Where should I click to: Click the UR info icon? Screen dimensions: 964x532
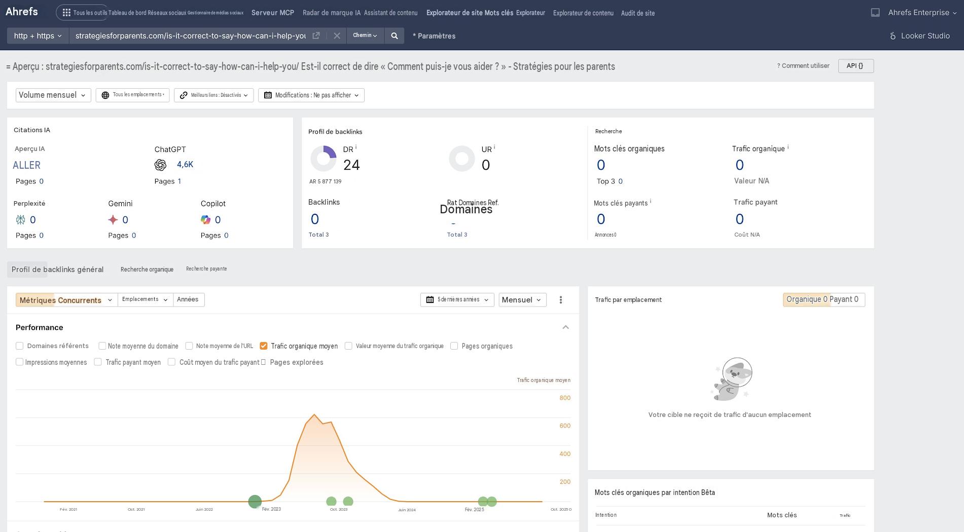click(494, 147)
